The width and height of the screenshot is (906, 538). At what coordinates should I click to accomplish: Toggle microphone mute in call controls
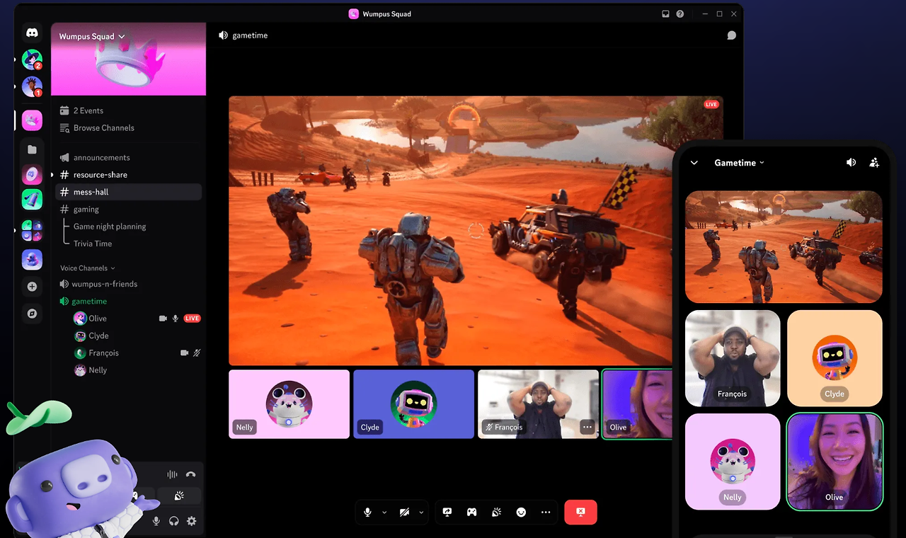tap(367, 512)
